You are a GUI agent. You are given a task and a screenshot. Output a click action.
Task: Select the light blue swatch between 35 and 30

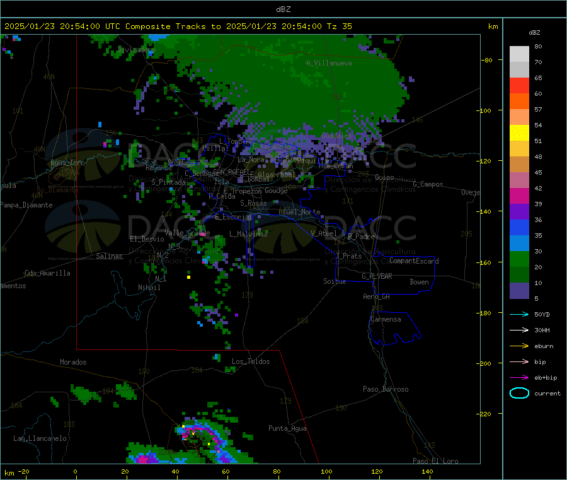[x=519, y=243]
